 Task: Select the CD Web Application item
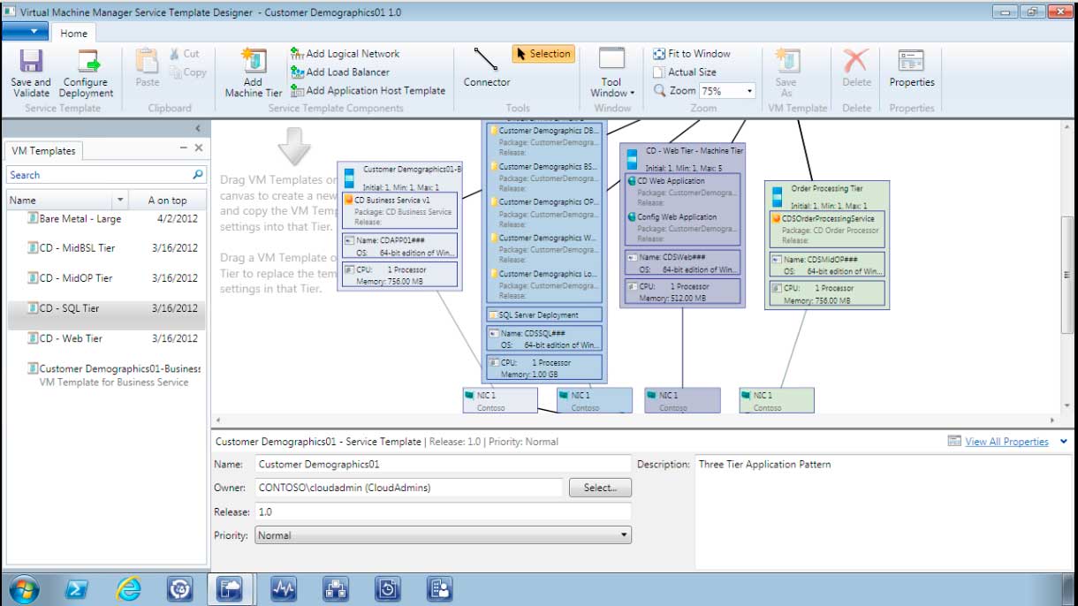coord(683,192)
